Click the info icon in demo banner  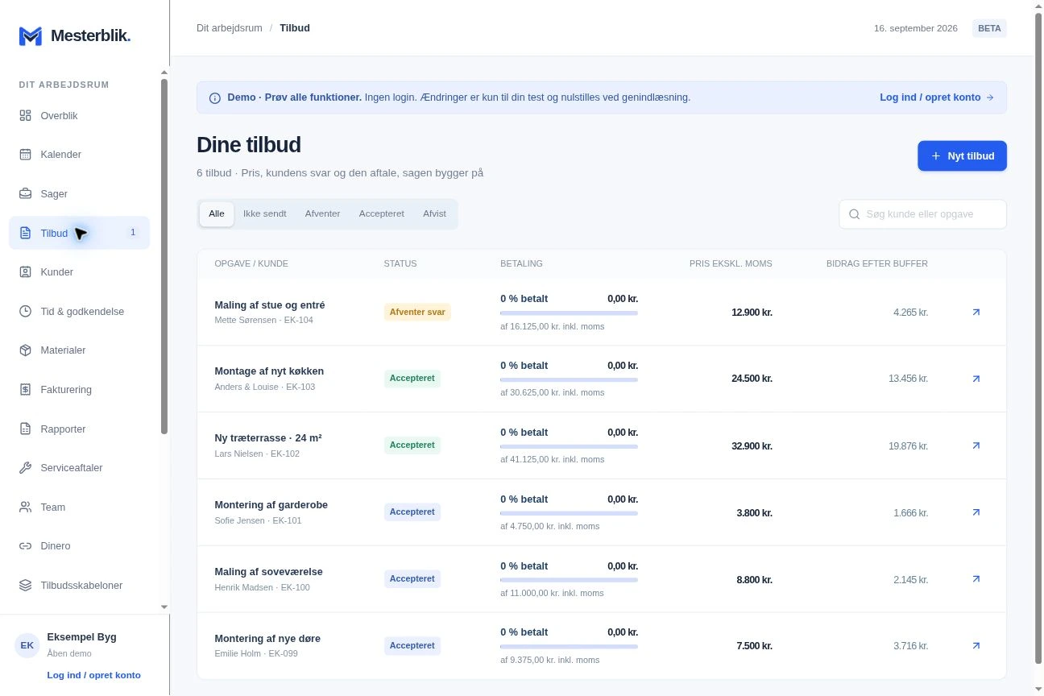(x=215, y=98)
